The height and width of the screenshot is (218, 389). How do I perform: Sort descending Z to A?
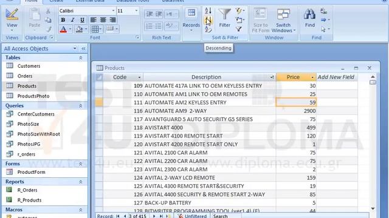[x=208, y=20]
